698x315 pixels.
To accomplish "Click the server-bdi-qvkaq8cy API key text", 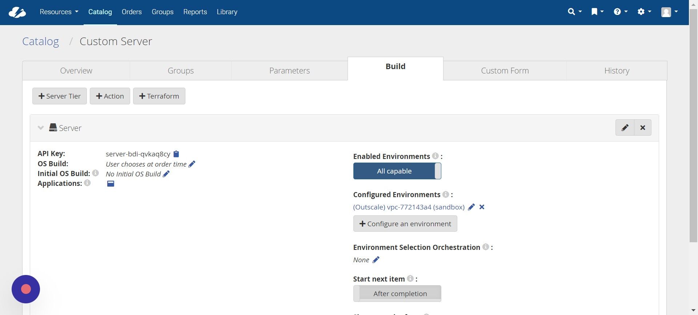I will [138, 154].
